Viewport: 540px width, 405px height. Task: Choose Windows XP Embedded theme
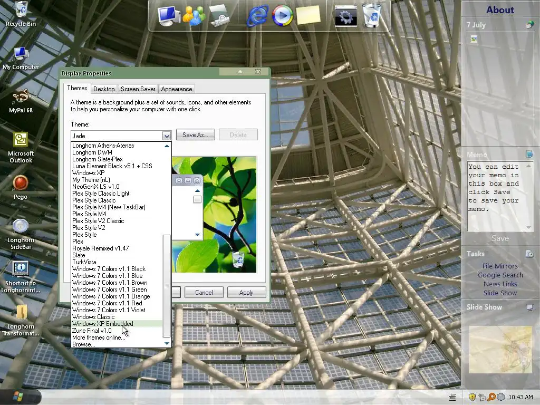[117, 324]
